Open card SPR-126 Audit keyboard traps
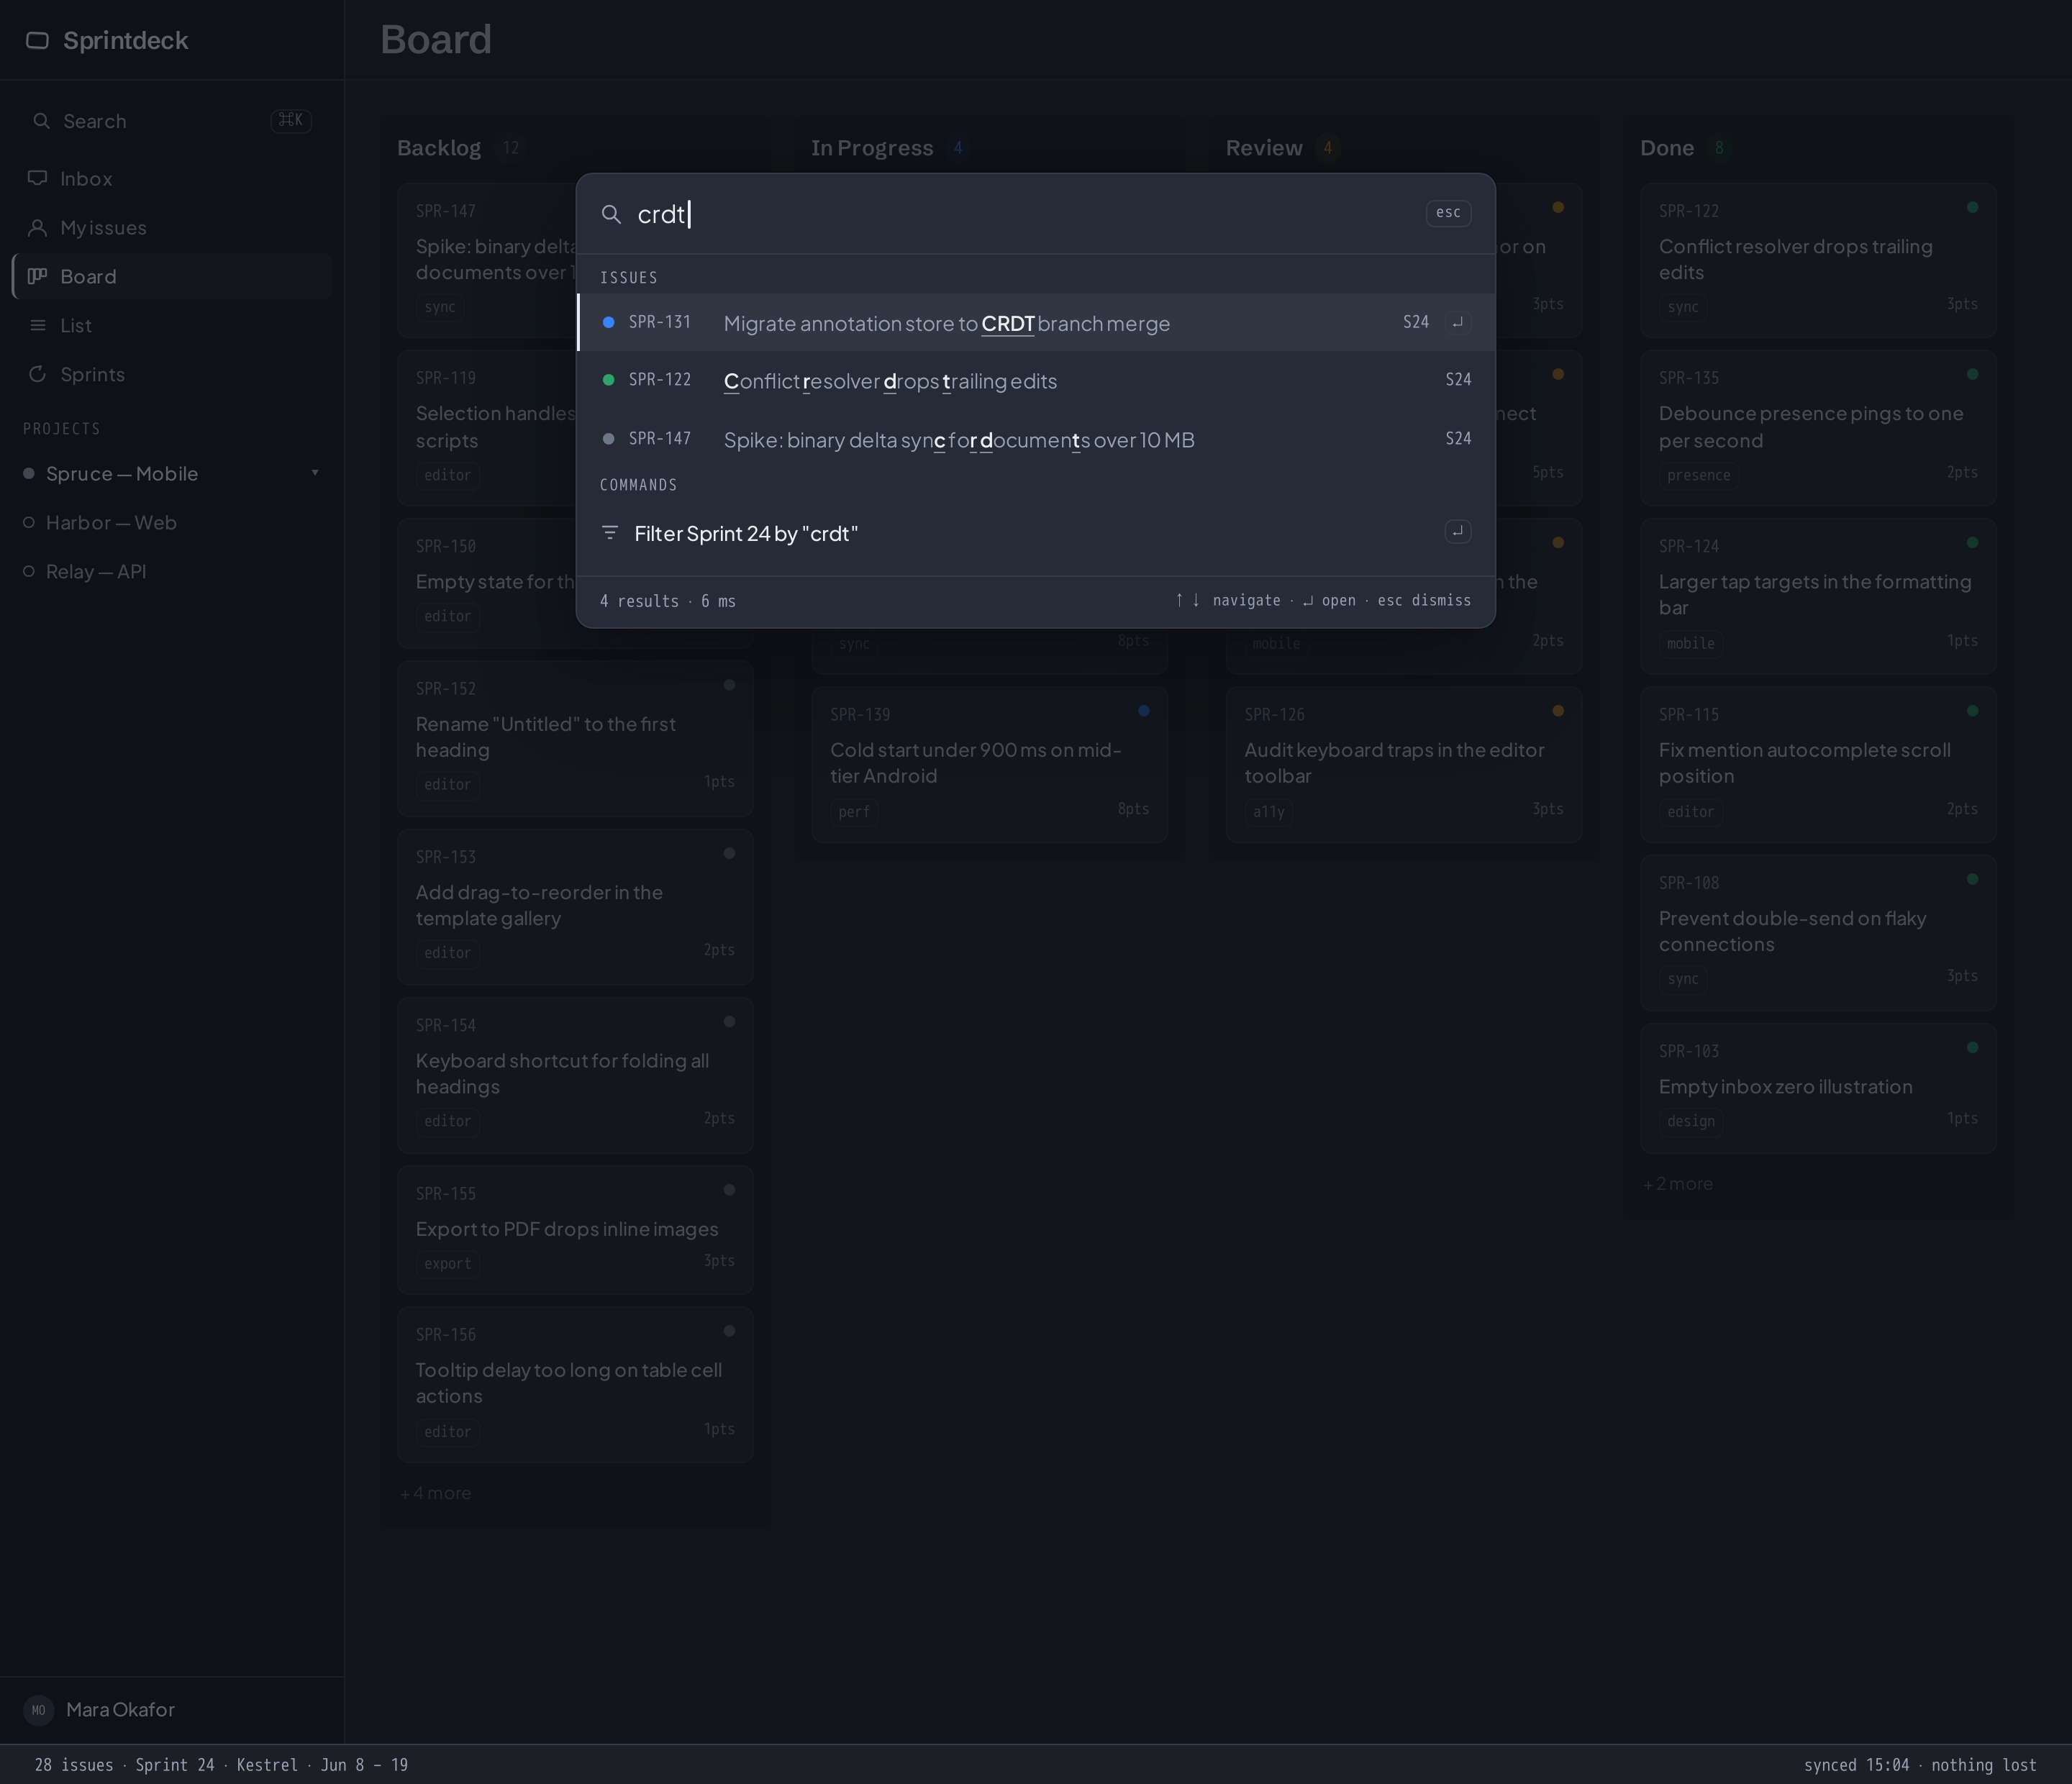2072x1784 pixels. click(x=1404, y=764)
